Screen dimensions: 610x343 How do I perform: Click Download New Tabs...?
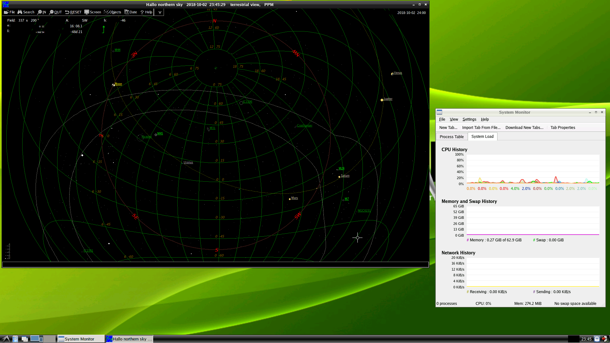click(x=524, y=128)
